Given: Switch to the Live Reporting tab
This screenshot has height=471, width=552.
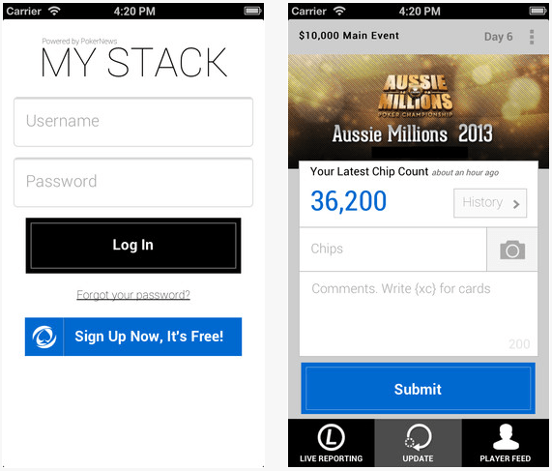Looking at the screenshot, I should (x=332, y=443).
